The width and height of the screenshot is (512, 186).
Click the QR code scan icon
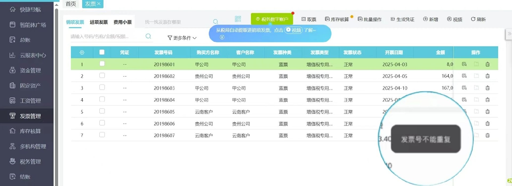(238, 19)
